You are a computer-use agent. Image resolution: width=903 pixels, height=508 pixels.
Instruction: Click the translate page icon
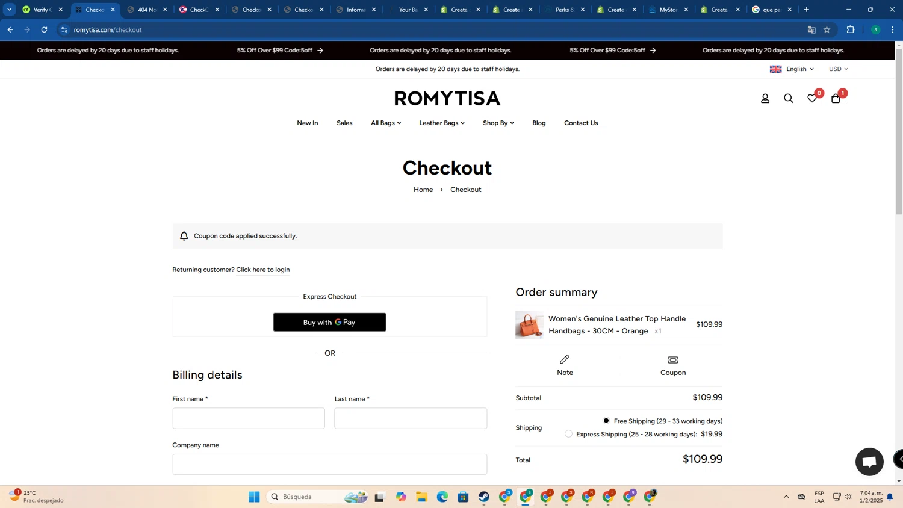(x=811, y=29)
